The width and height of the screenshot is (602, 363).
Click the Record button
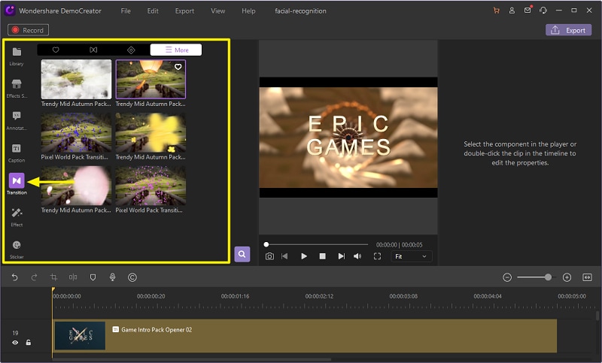pyautogui.click(x=28, y=30)
